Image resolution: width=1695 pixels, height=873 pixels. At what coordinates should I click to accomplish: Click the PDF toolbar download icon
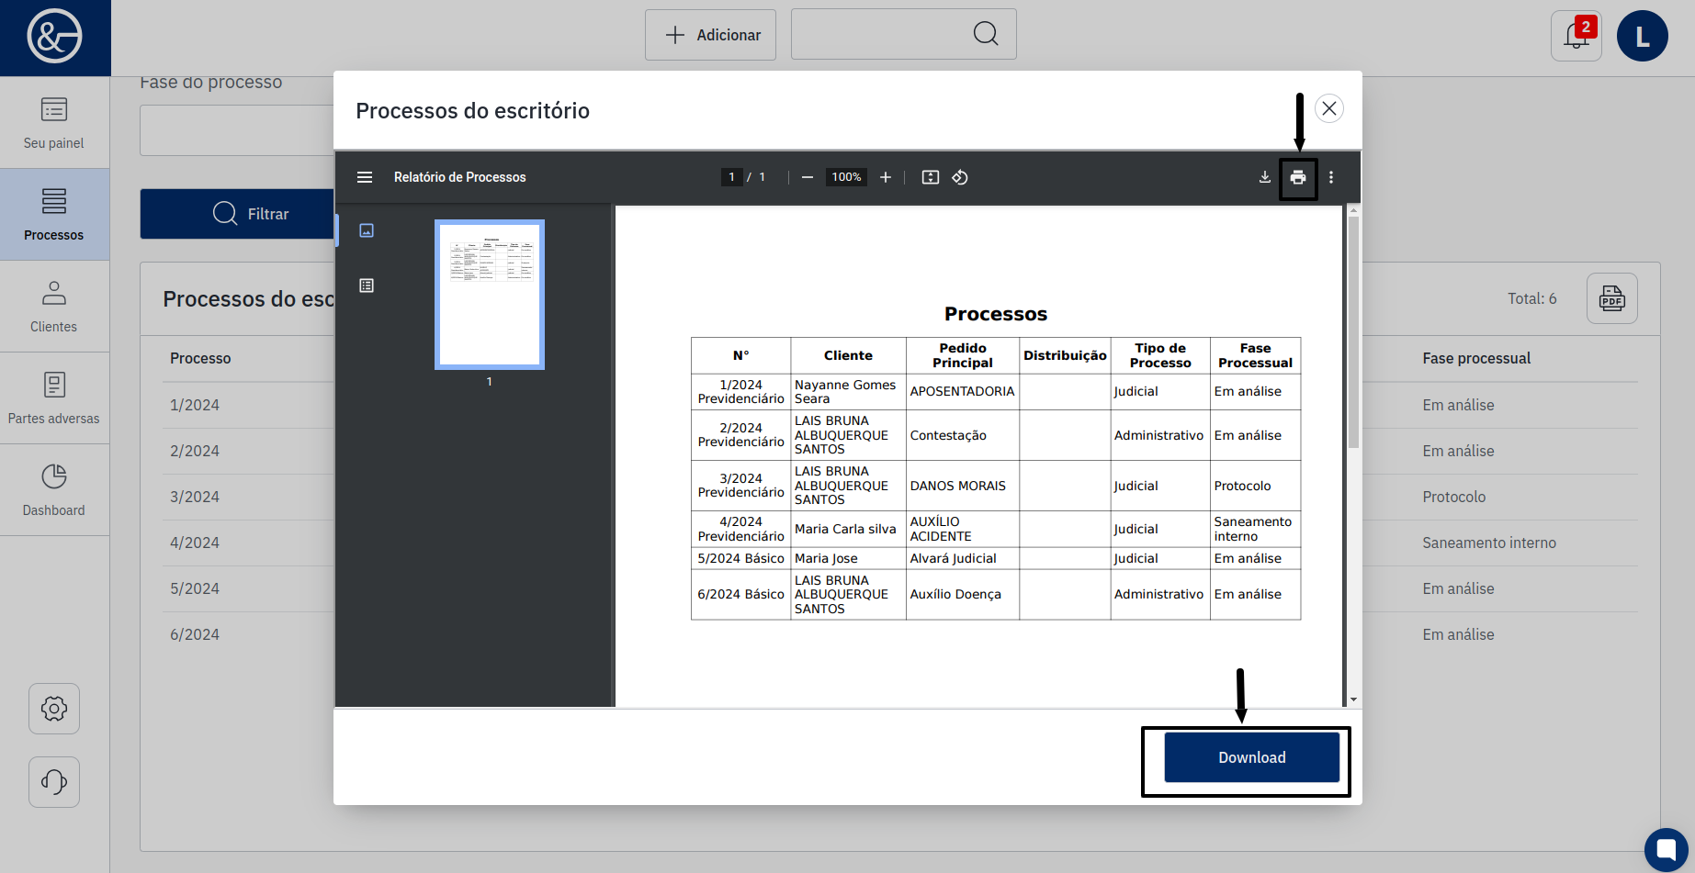click(1265, 177)
